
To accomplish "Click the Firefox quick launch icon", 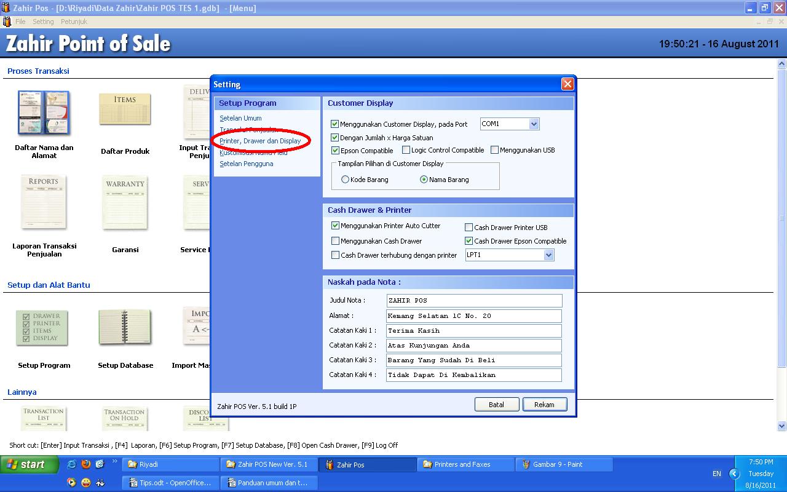I will tap(85, 464).
